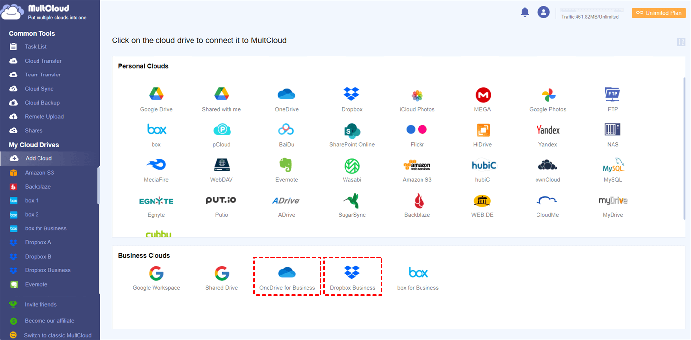Choose MySQL connection
Viewport: 691px width, 340px height.
tap(613, 170)
